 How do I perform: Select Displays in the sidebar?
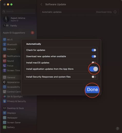pyautogui.click(x=11, y=113)
